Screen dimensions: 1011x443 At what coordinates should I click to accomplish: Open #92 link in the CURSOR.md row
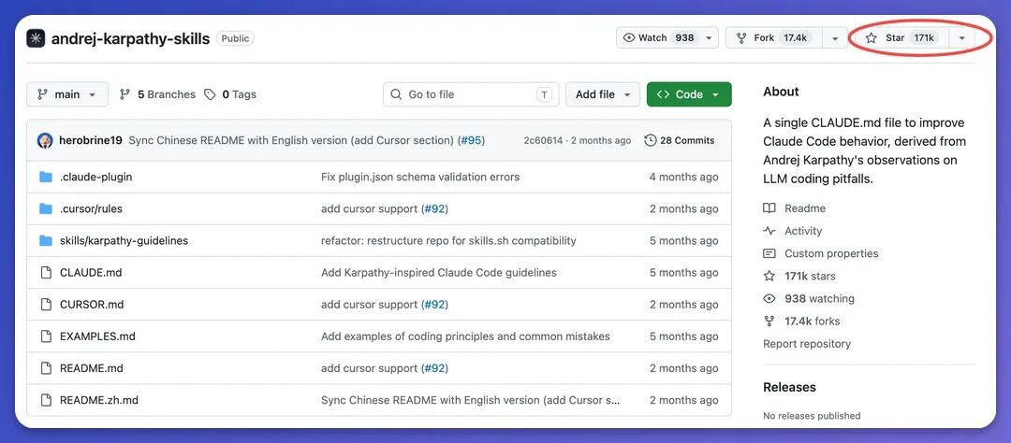tap(434, 305)
